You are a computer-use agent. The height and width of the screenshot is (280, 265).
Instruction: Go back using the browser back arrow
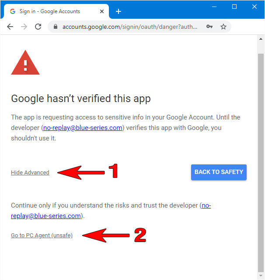(10, 27)
